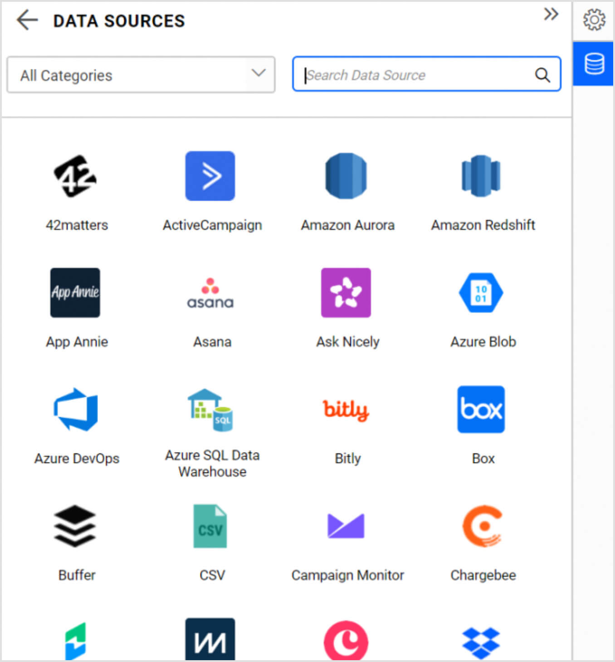This screenshot has width=615, height=662.
Task: Click the Asana text label
Action: (212, 341)
